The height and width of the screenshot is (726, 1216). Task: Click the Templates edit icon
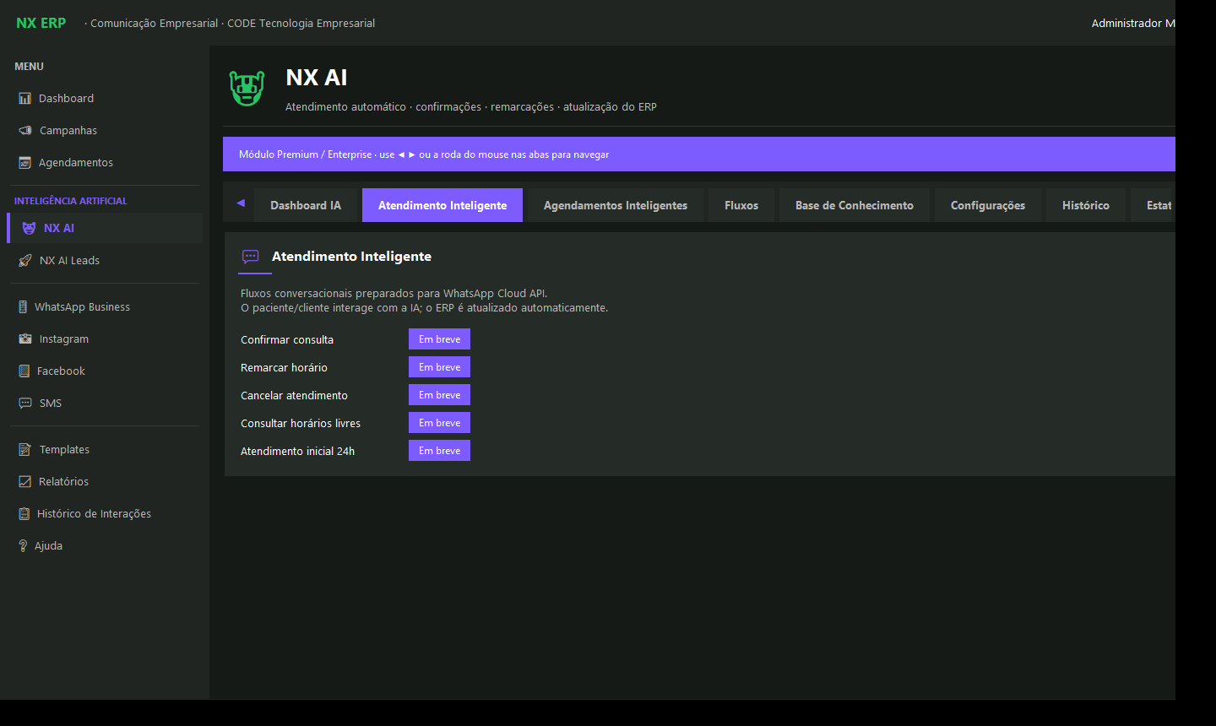pos(25,450)
